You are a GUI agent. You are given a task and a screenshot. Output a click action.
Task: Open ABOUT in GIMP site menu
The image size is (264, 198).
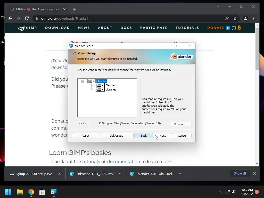point(105,28)
